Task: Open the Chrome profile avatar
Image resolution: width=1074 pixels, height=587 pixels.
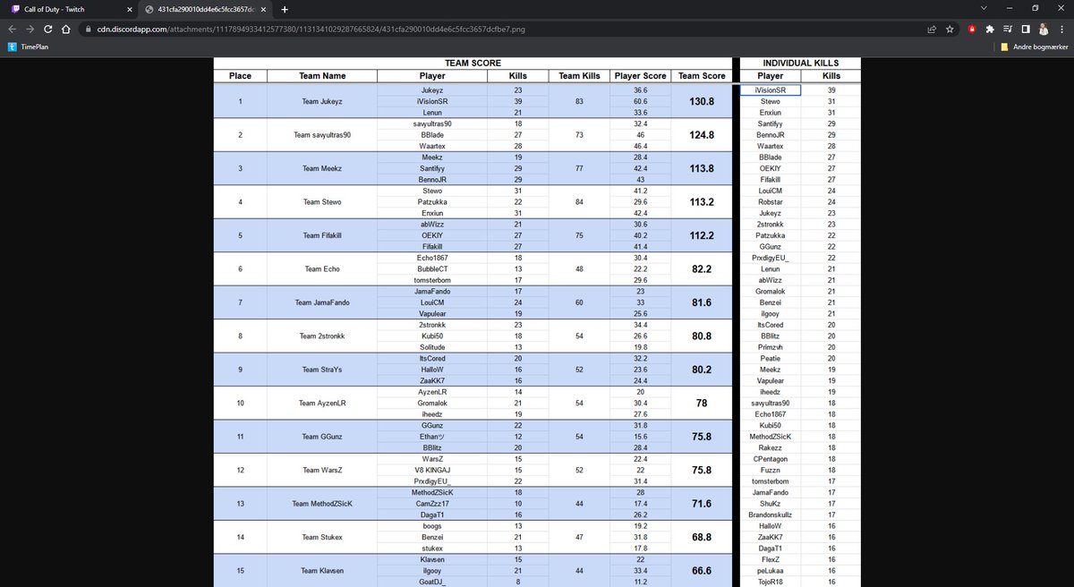Action: pyautogui.click(x=1044, y=29)
